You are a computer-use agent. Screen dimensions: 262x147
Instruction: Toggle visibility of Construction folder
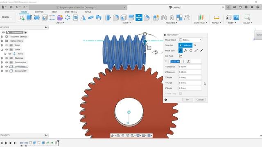pos(7,62)
